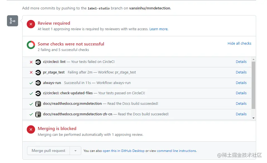The width and height of the screenshot is (267, 163).
Task: Click the checks list scrollbar thumb
Action: pyautogui.click(x=254, y=85)
